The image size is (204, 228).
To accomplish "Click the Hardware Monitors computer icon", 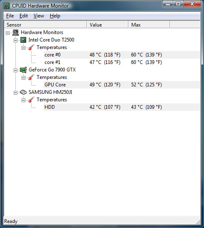I will coord(15,32).
